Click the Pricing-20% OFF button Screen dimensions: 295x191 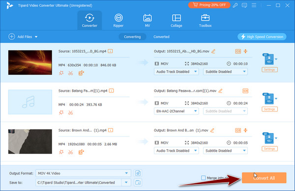coord(209,5)
